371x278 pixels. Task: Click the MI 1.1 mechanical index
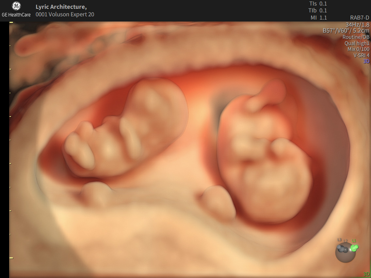pos(318,18)
